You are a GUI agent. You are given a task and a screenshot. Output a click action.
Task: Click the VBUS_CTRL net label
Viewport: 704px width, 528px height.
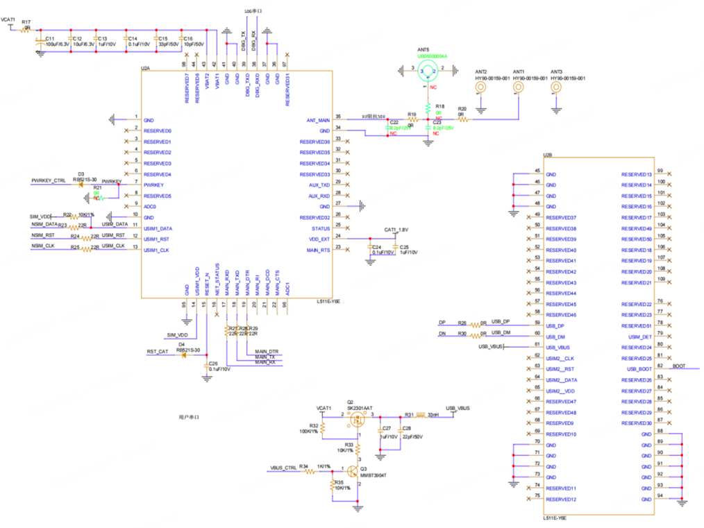(x=283, y=468)
